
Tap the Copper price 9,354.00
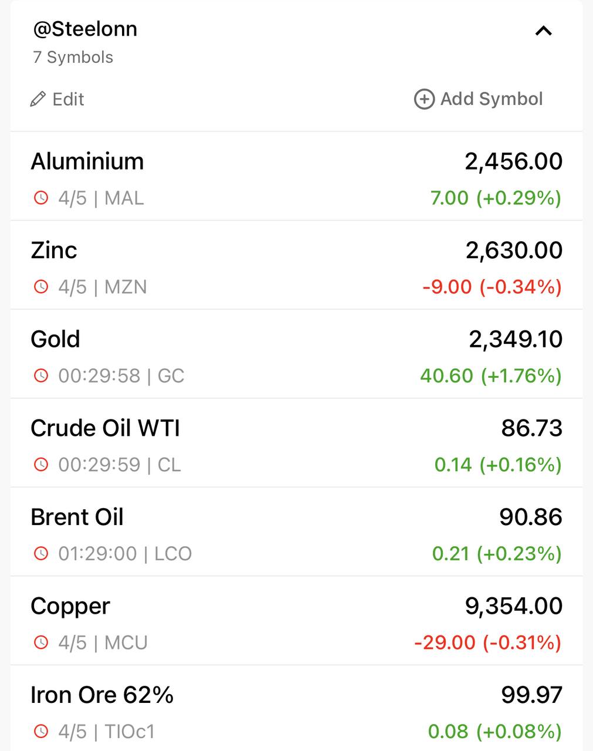pyautogui.click(x=514, y=606)
